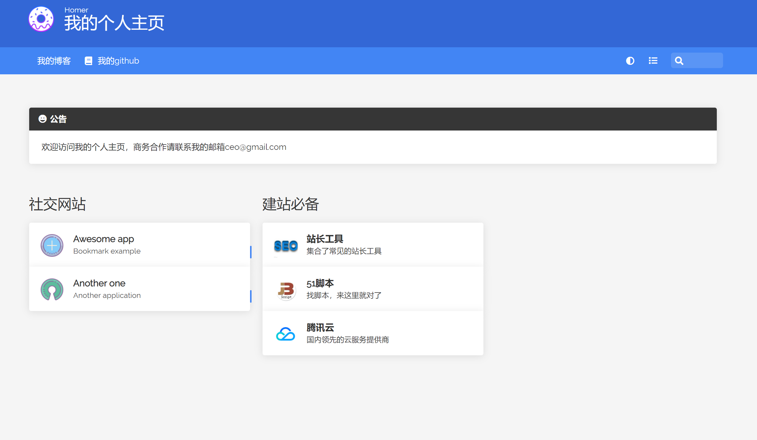Toggle dark mode theme
This screenshot has width=757, height=440.
coord(630,61)
